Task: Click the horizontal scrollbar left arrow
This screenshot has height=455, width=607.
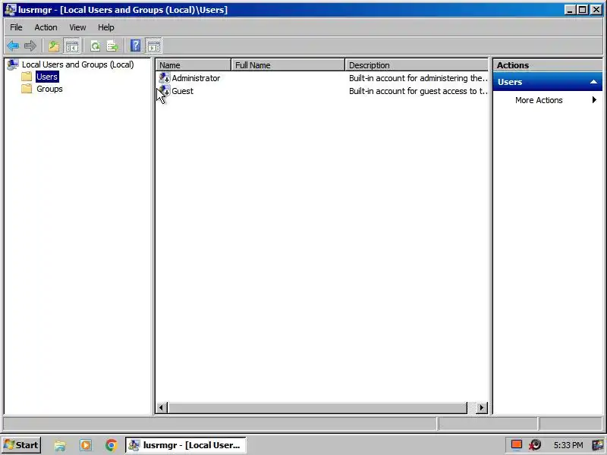Action: (x=162, y=407)
